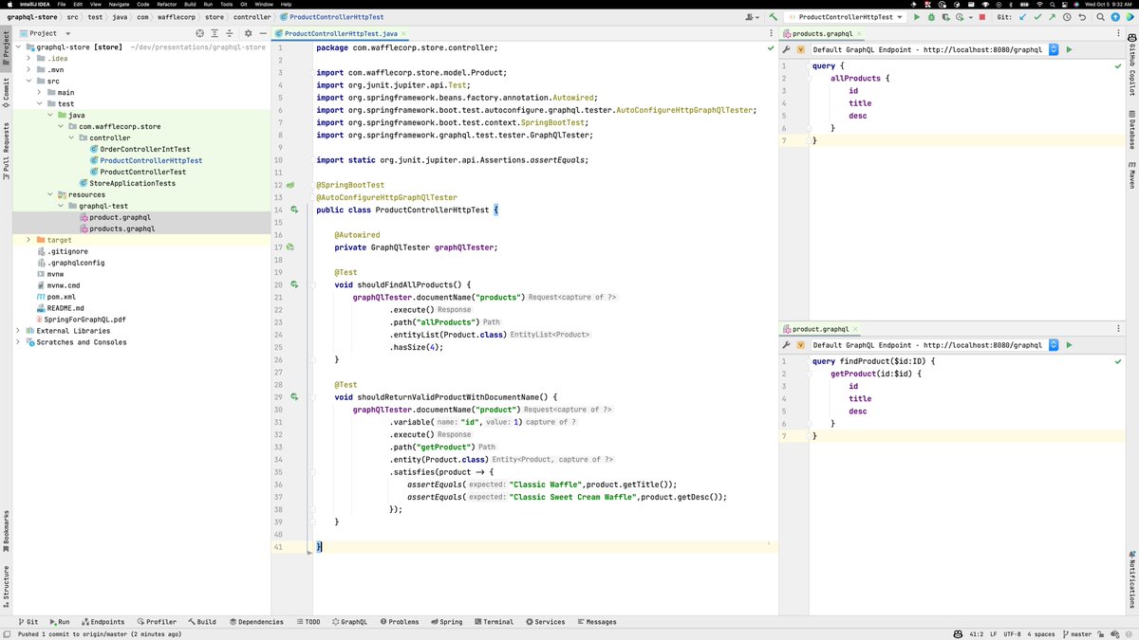Commit changes via Git checkmark icon
Viewport: 1139px width, 640px height.
coord(1037,16)
